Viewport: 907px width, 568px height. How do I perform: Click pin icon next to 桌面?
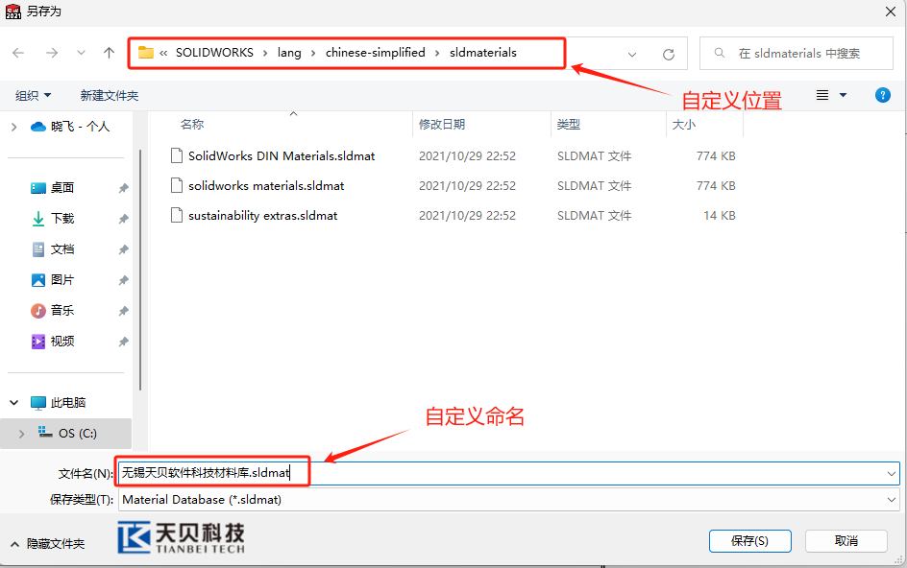(x=123, y=188)
